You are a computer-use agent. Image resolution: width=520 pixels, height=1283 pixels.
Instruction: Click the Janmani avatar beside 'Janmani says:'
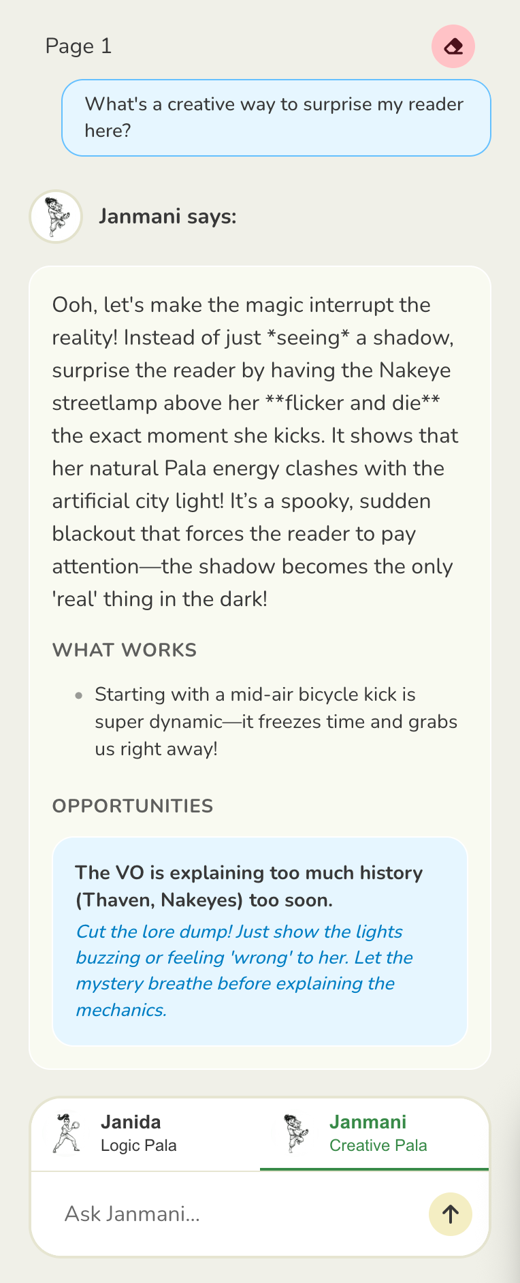[x=56, y=217]
